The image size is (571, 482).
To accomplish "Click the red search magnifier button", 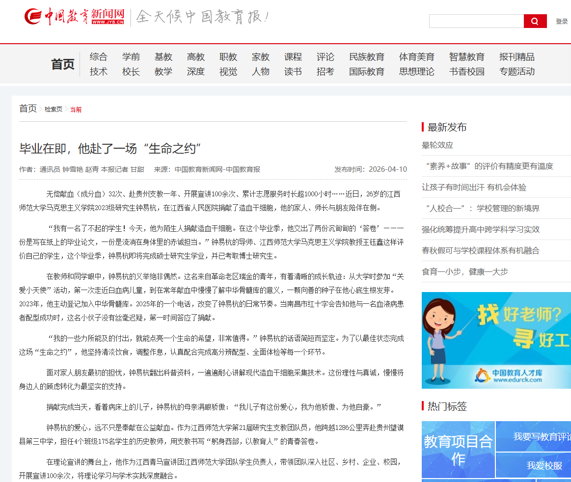I will click(x=535, y=21).
